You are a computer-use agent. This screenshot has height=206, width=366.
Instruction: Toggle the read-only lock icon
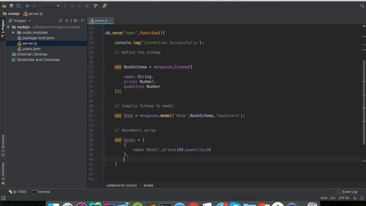click(x=355, y=198)
